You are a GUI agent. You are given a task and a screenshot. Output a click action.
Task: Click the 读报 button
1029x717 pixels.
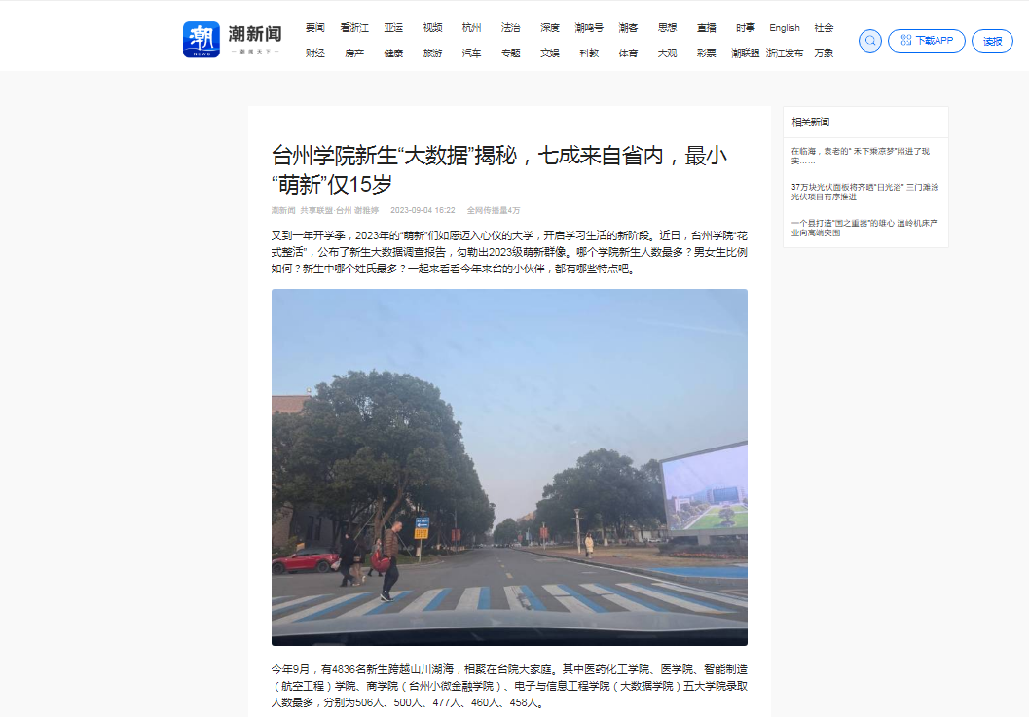[992, 41]
